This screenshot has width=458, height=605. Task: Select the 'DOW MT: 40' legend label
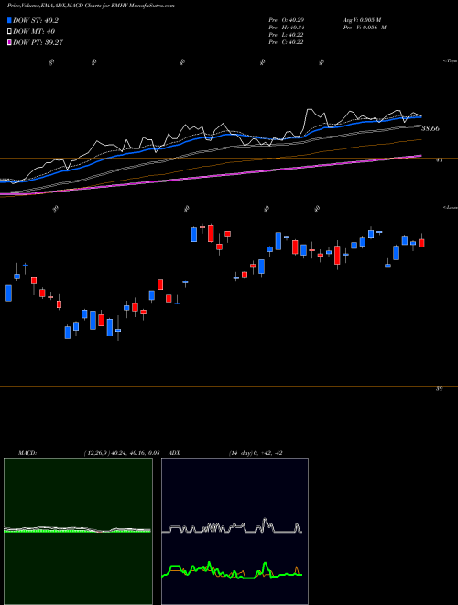(x=34, y=32)
